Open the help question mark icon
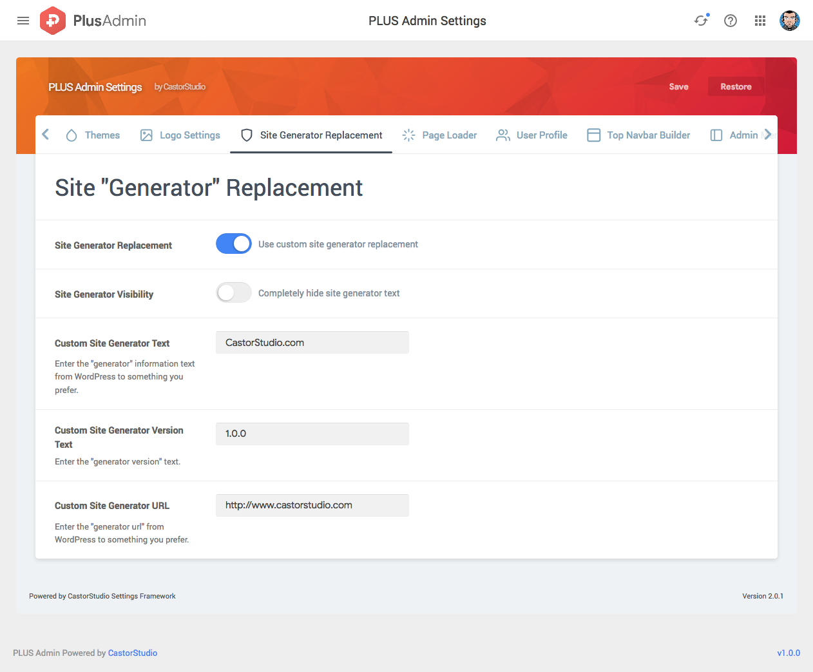 [x=731, y=21]
